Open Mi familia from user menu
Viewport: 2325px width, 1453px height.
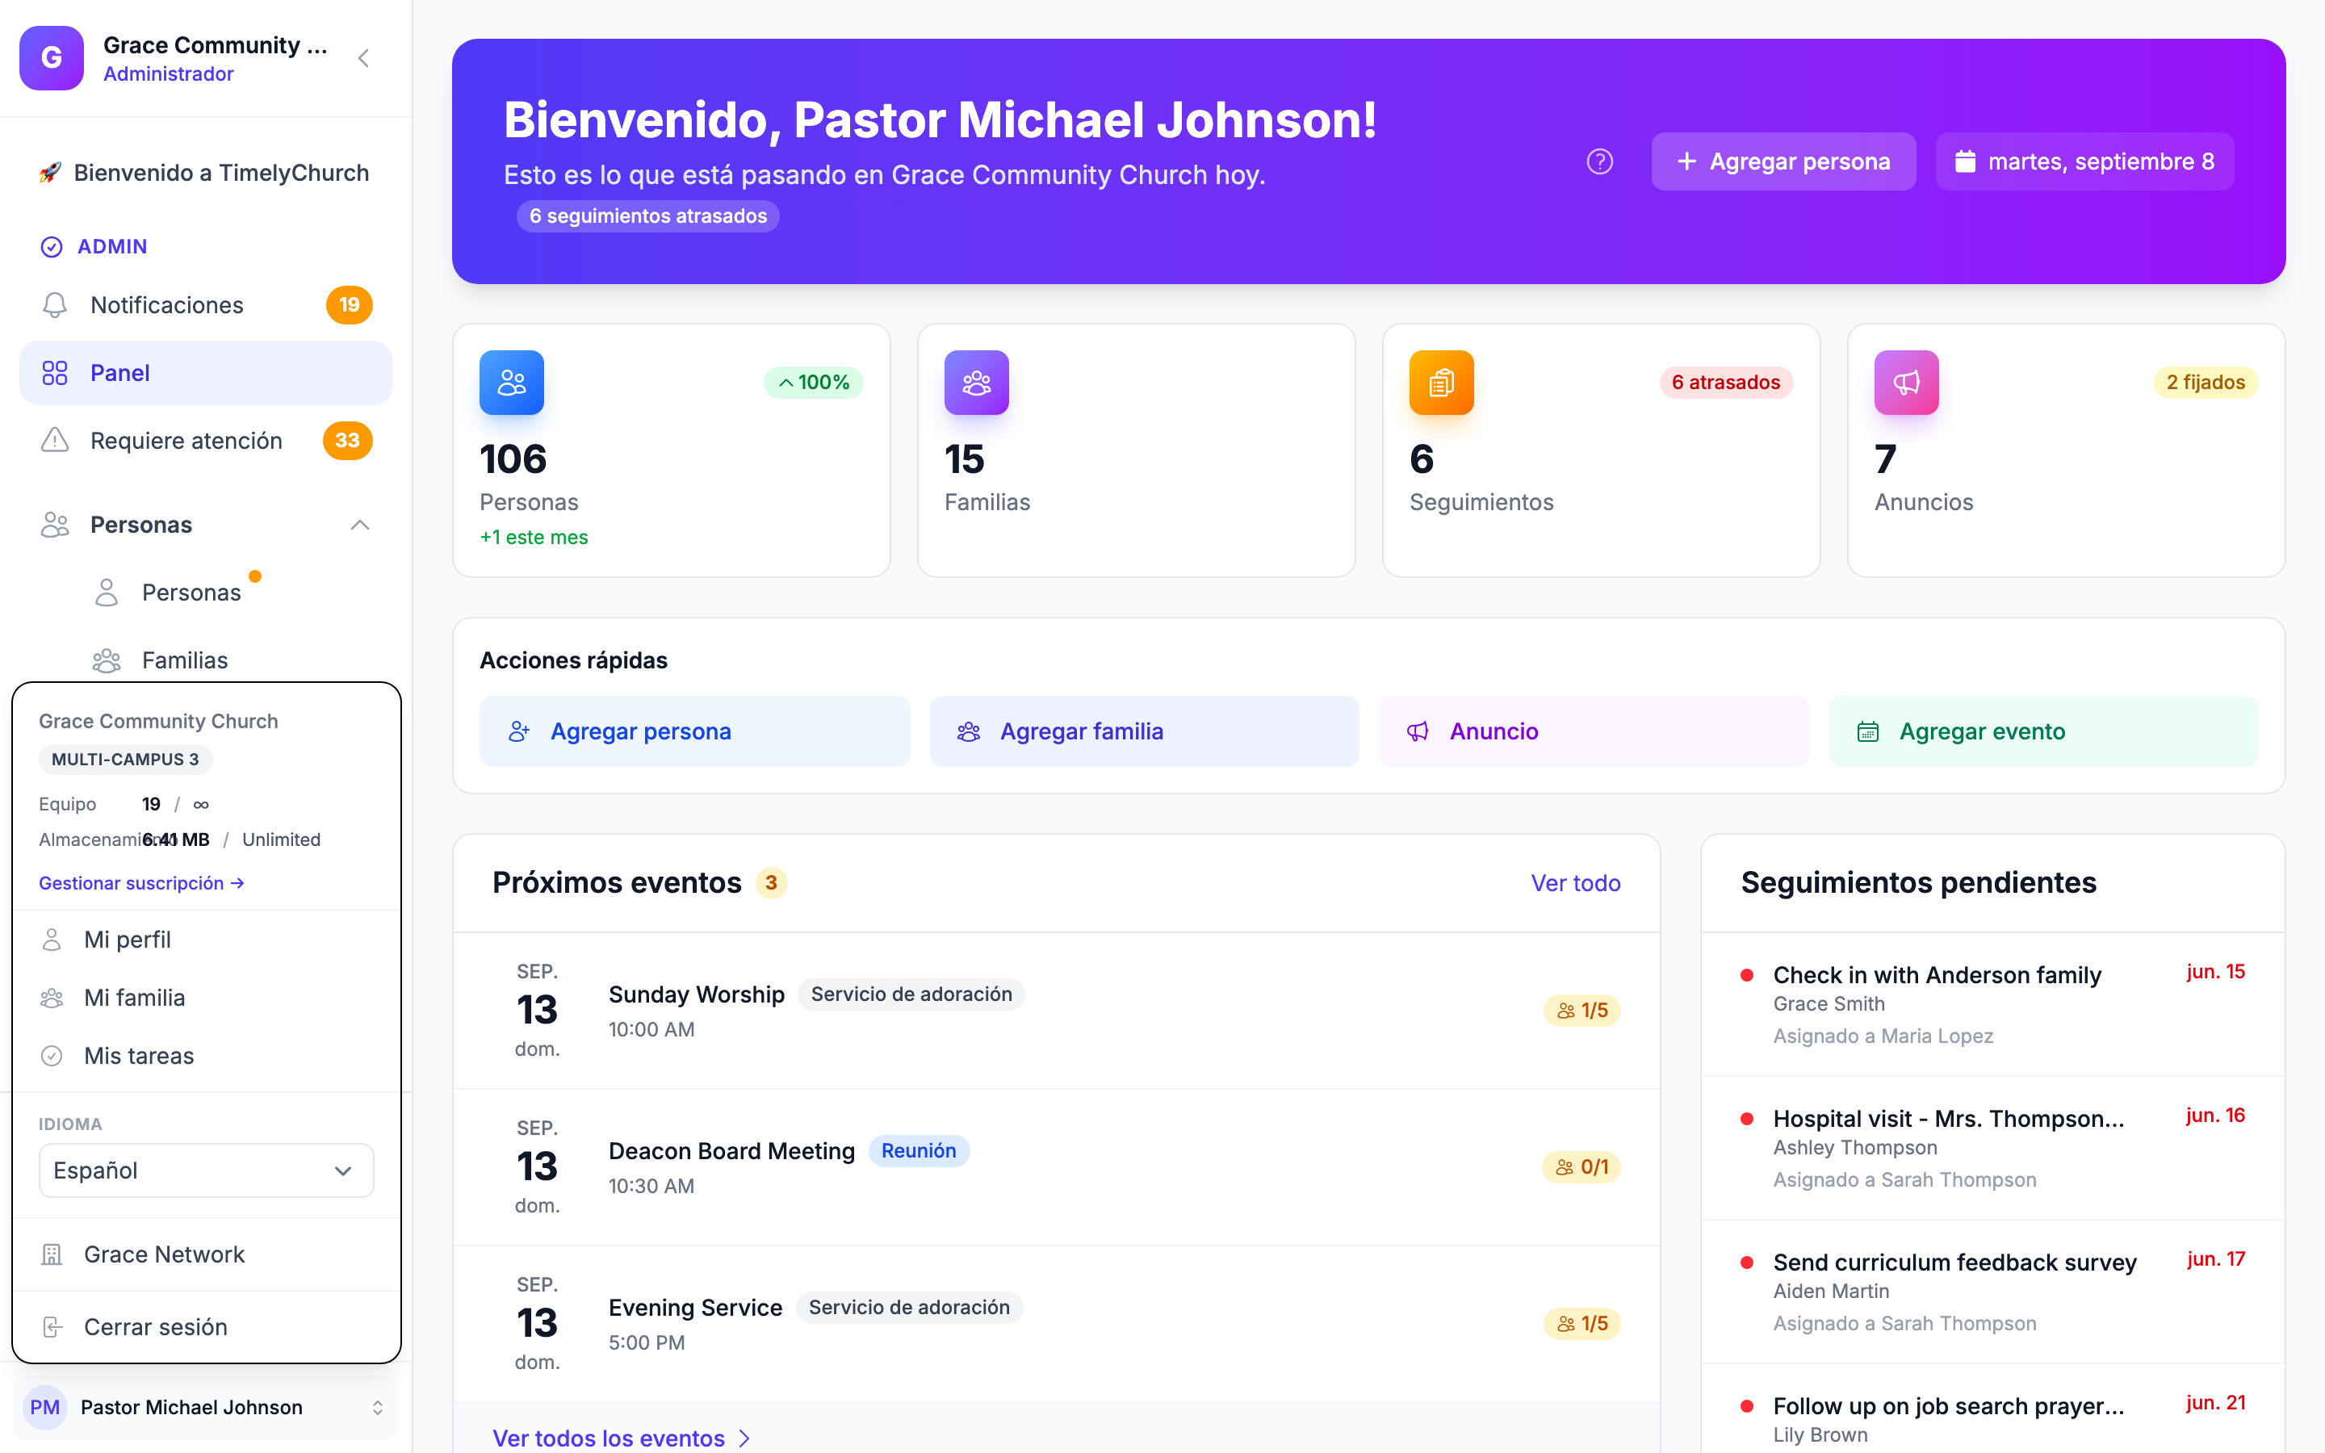206,998
